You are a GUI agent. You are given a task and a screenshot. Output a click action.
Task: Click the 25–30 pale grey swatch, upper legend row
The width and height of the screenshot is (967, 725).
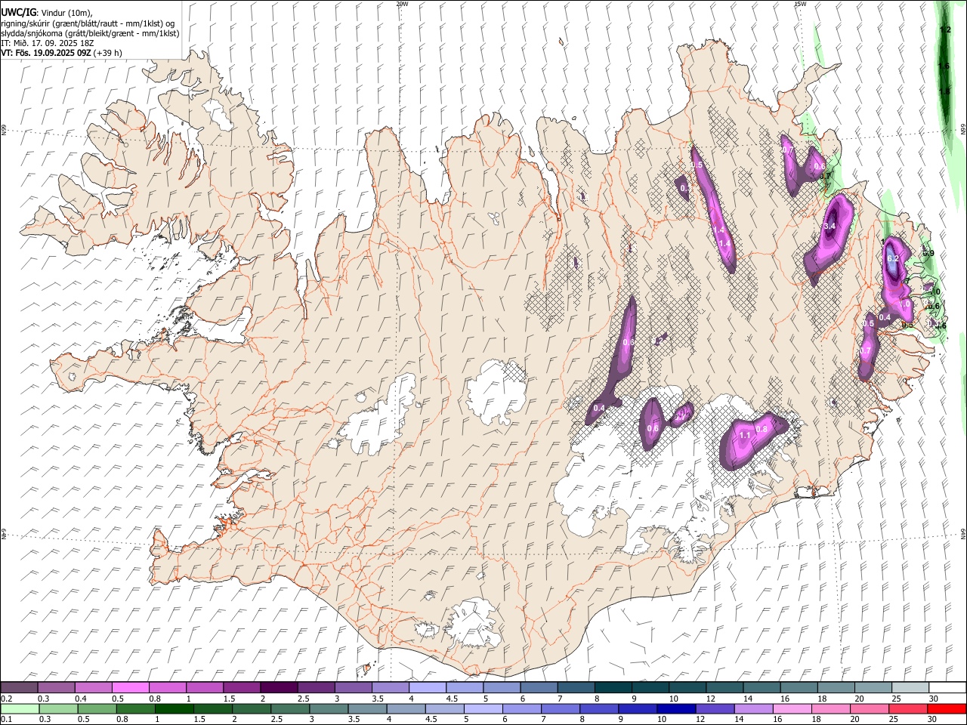[x=911, y=688]
